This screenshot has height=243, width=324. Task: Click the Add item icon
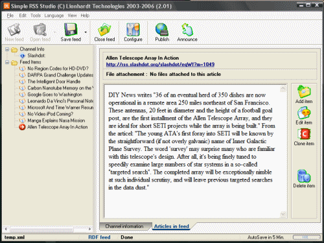[304, 91]
